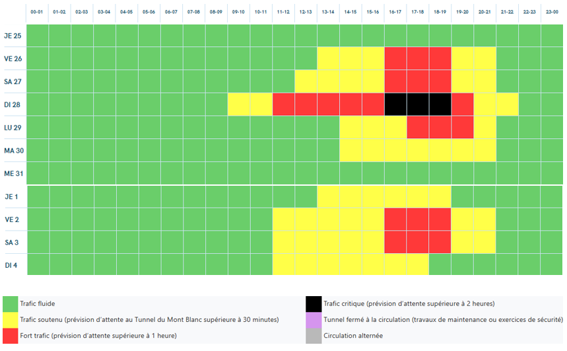This screenshot has width=567, height=351.
Task: Click the gray 'Circulation alternée' legend swatch
Action: point(314,336)
